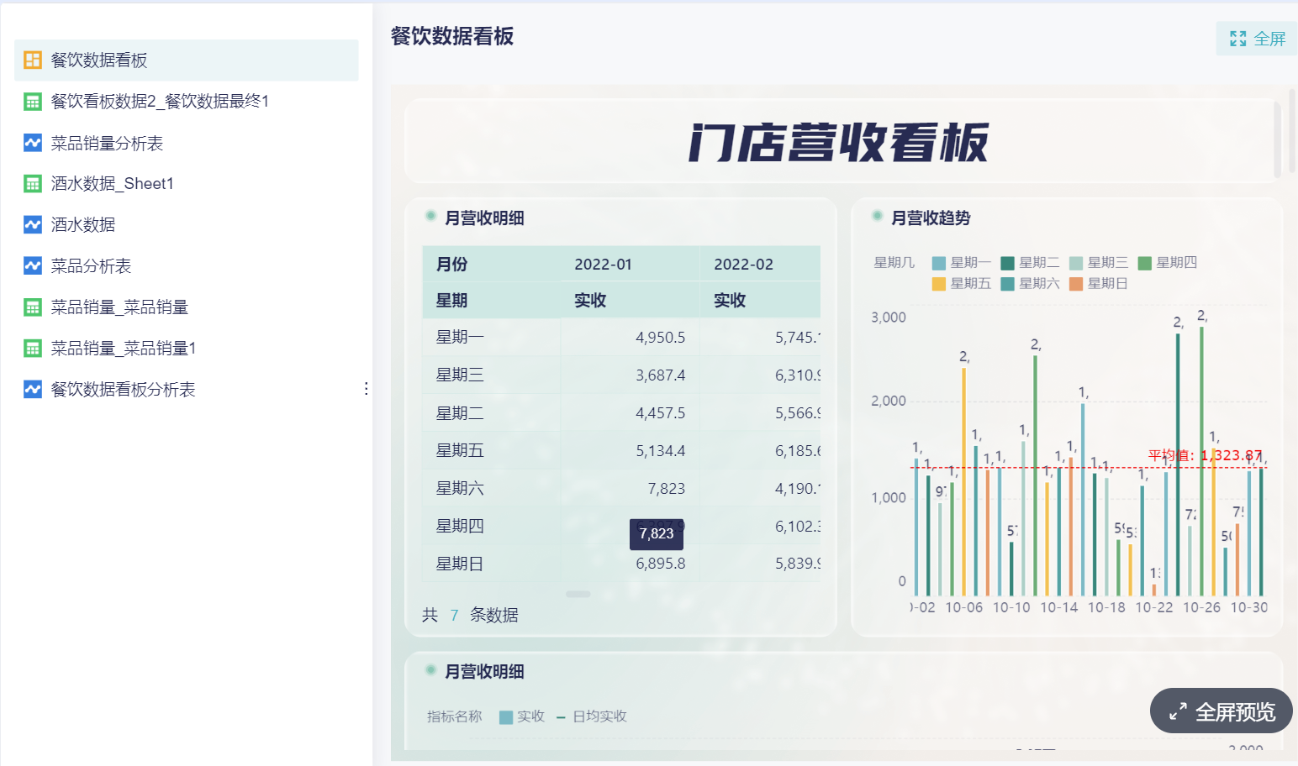
Task: Click the fullscreen arrows icon next to 全屏
Action: pyautogui.click(x=1237, y=39)
